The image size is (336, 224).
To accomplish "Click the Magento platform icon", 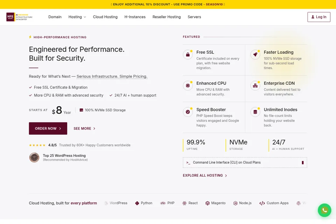I will (208, 203).
